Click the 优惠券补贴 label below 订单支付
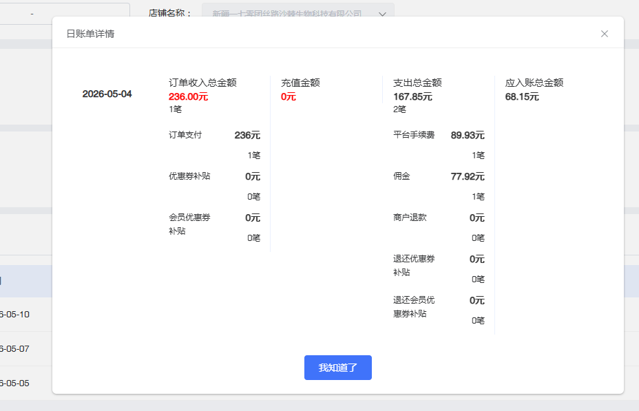The height and width of the screenshot is (411, 639). tap(189, 176)
